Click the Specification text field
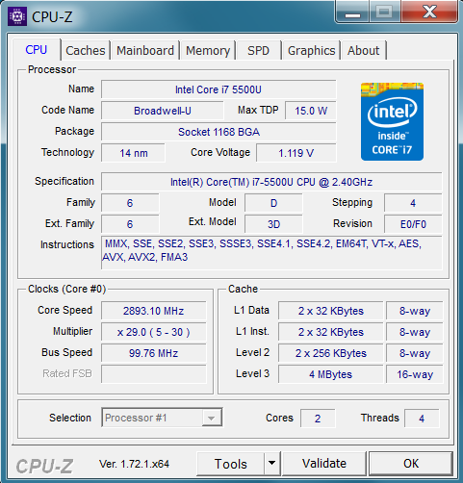 (271, 182)
